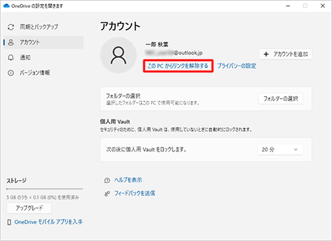Close the OneDrive settings window
The width and height of the screenshot is (332, 241).
[x=323, y=6]
